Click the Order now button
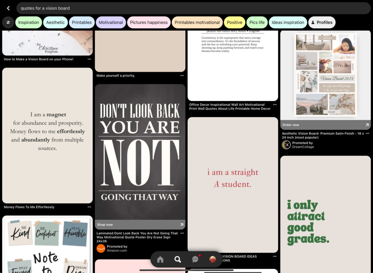Screen dimensions: 373x273 [325, 125]
